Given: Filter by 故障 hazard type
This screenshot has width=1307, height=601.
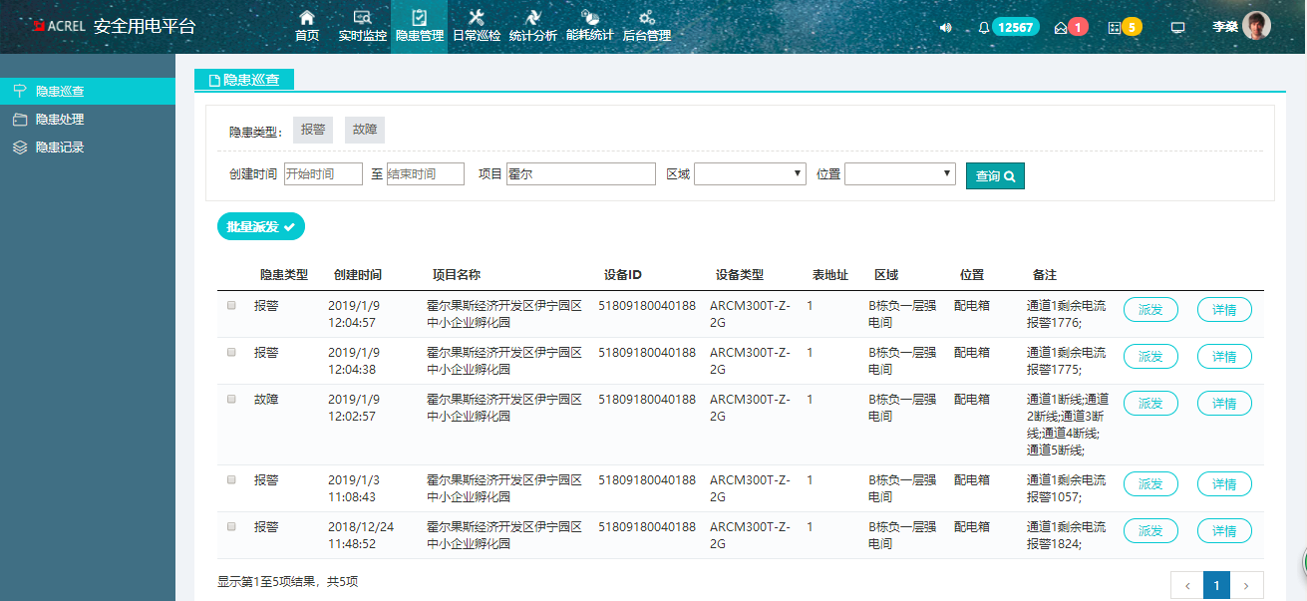Looking at the screenshot, I should 365,130.
